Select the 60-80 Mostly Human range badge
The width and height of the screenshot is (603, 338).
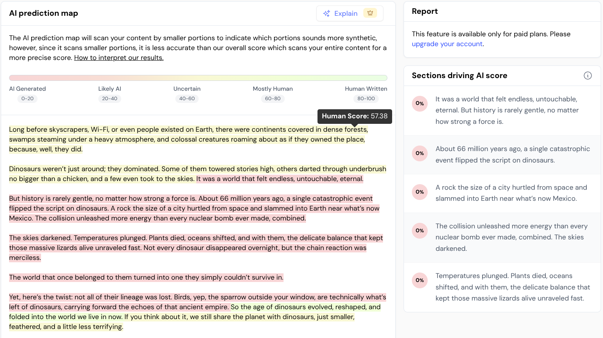click(x=272, y=99)
